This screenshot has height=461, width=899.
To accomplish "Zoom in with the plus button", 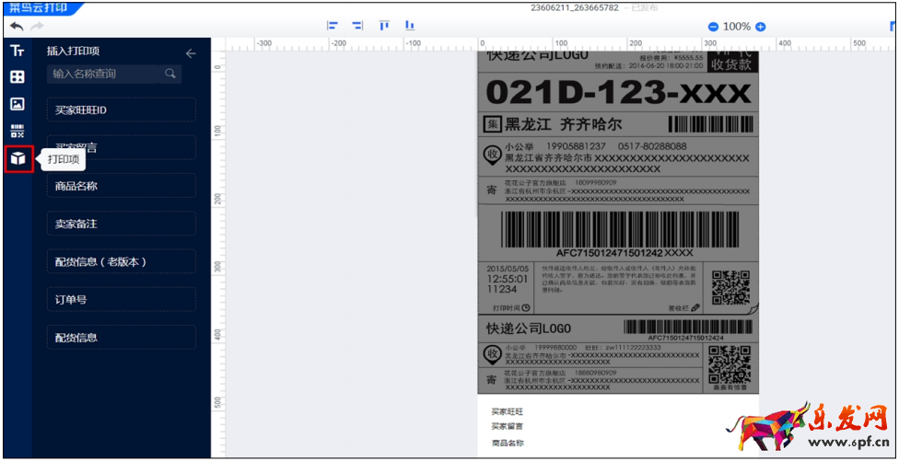I will coord(761,28).
